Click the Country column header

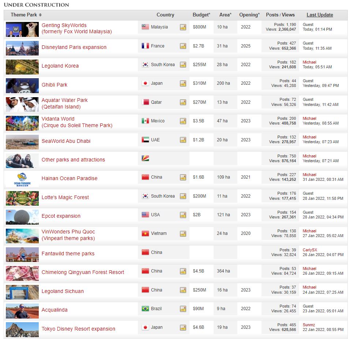165,15
